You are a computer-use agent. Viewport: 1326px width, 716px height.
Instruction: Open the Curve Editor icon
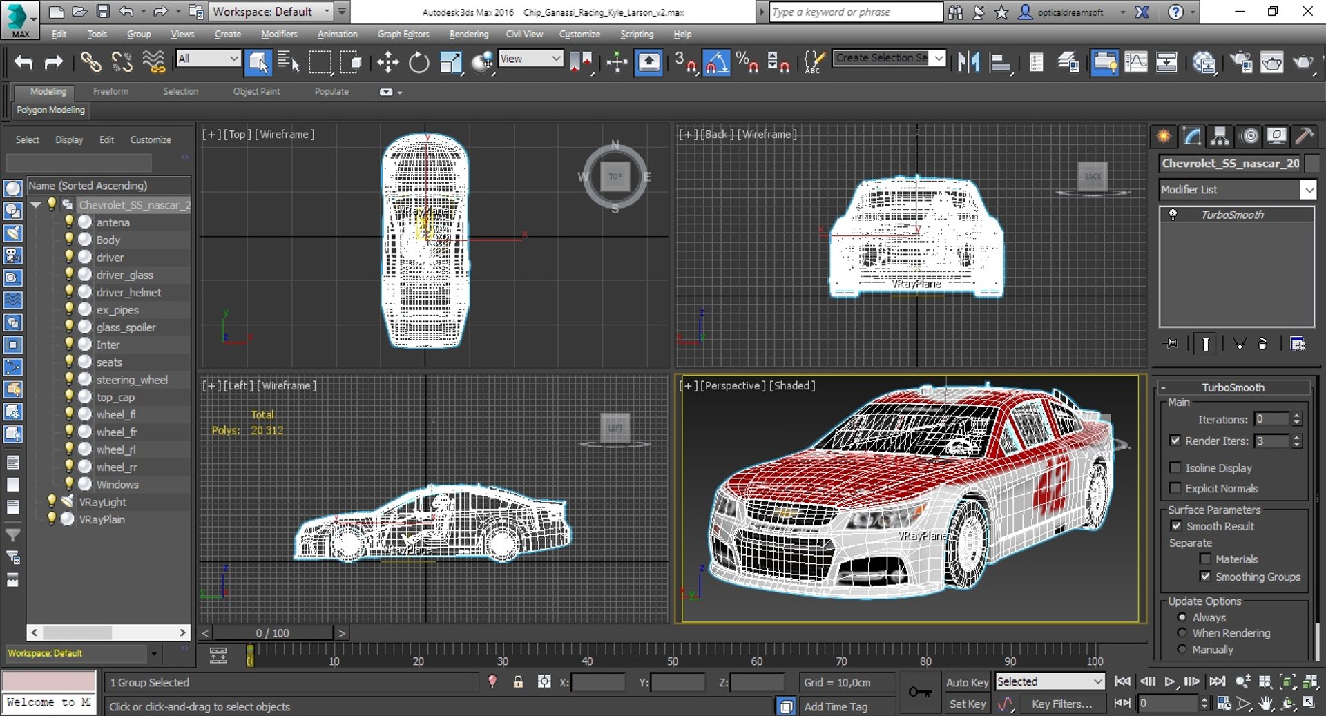pos(1135,62)
